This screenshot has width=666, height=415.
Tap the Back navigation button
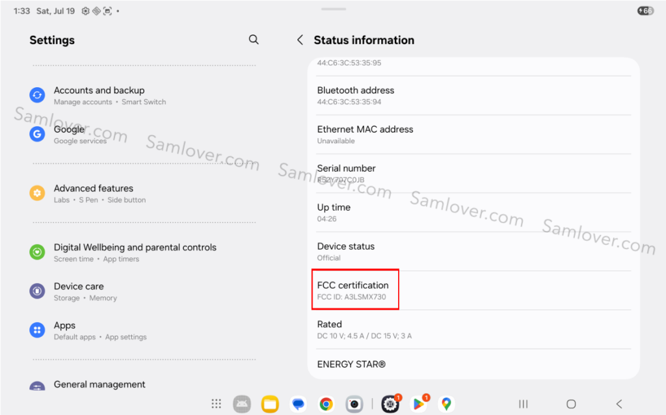coord(619,404)
